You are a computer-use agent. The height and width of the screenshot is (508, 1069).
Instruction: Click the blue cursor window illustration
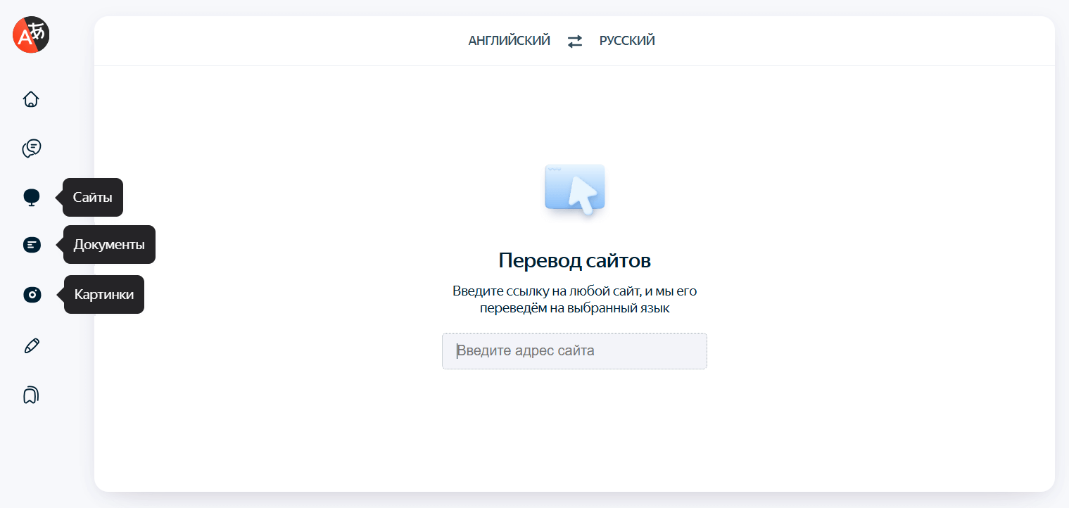(574, 190)
